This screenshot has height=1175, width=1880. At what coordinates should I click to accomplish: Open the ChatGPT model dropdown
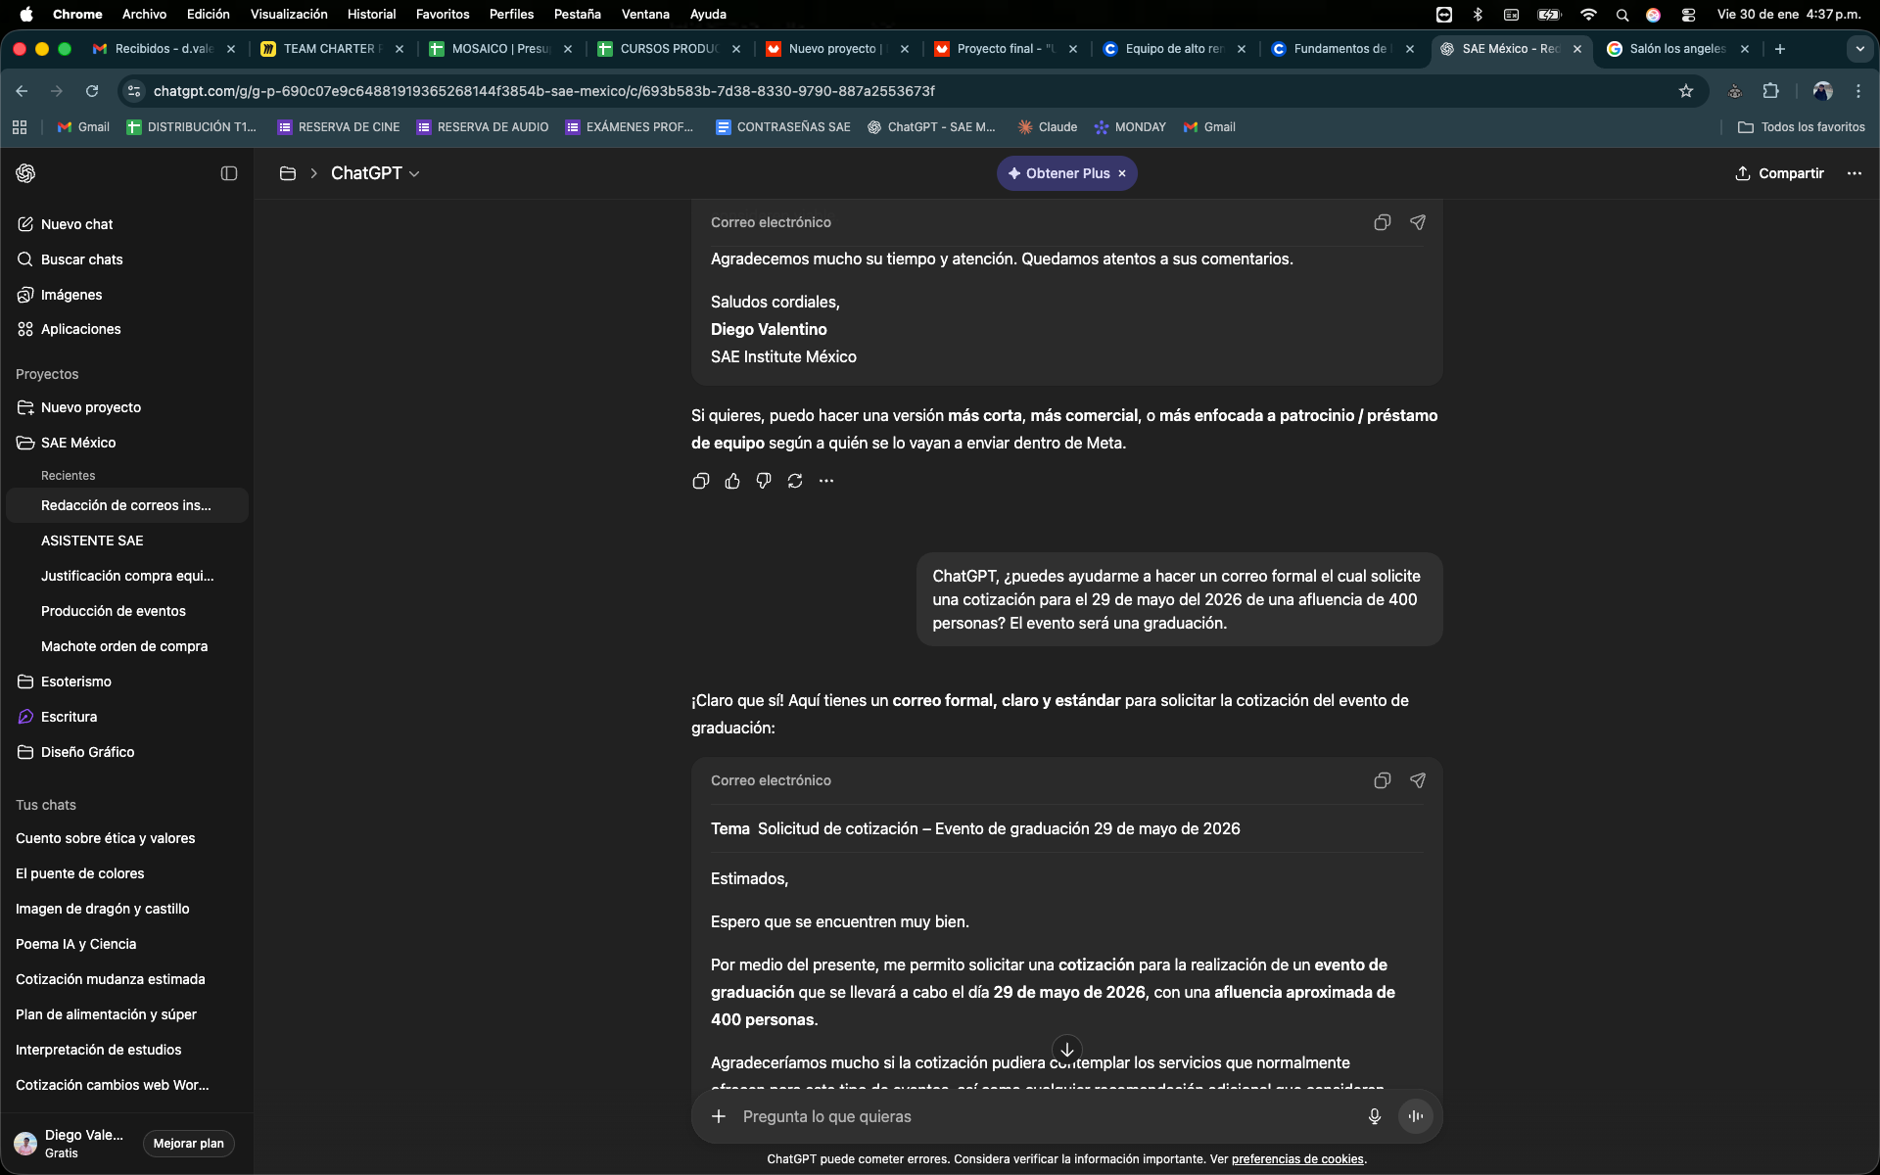(375, 173)
